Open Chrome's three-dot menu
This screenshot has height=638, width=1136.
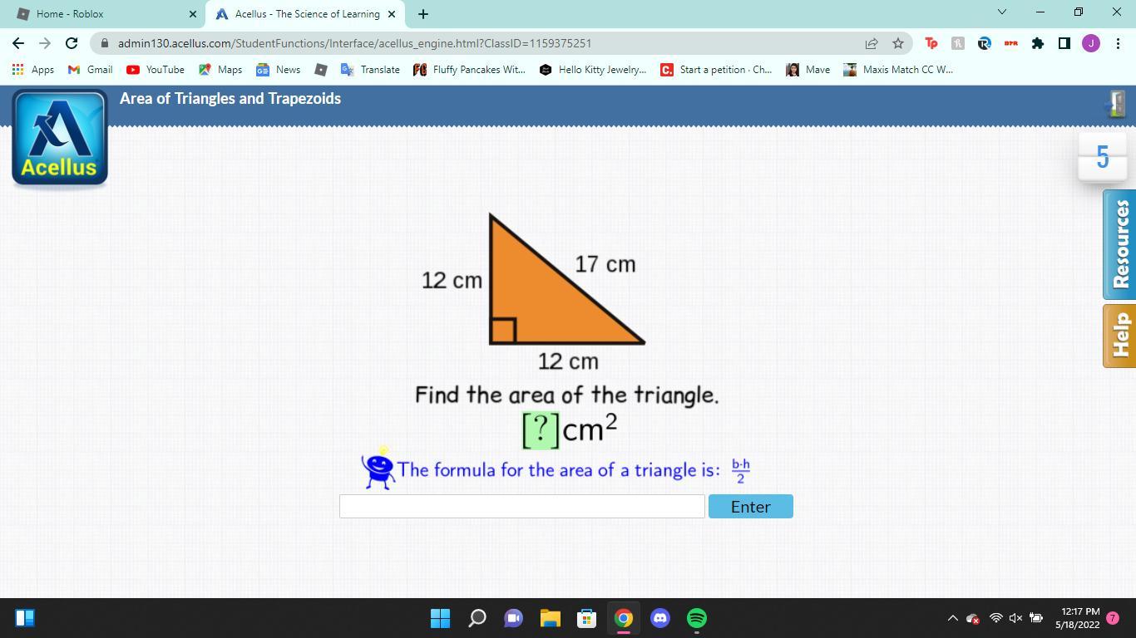click(x=1117, y=43)
